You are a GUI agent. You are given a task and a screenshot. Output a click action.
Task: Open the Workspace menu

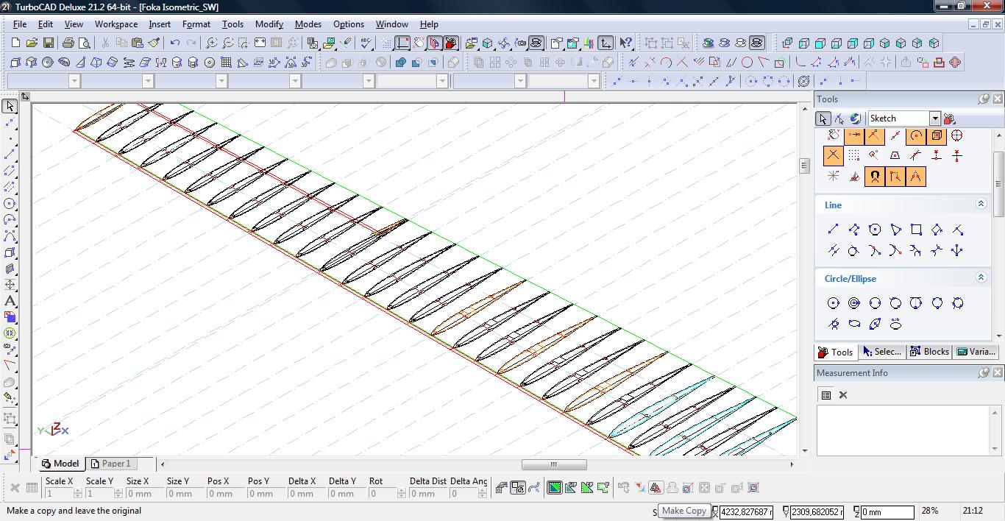pyautogui.click(x=116, y=24)
